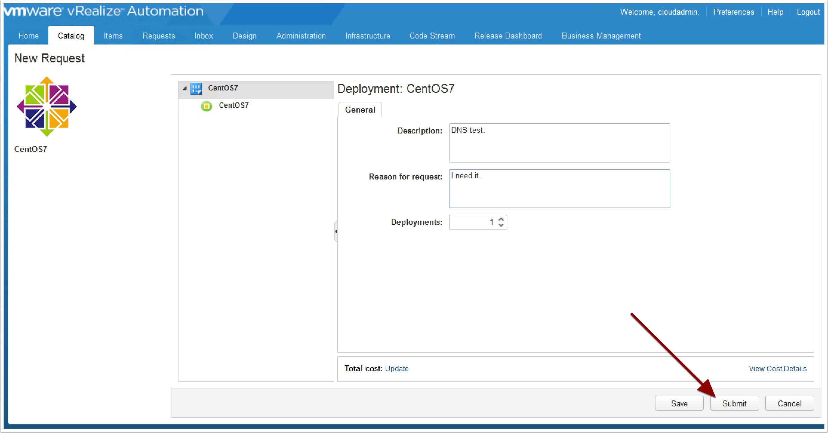
Task: Switch to the Release Dashboard tab
Action: (x=508, y=36)
